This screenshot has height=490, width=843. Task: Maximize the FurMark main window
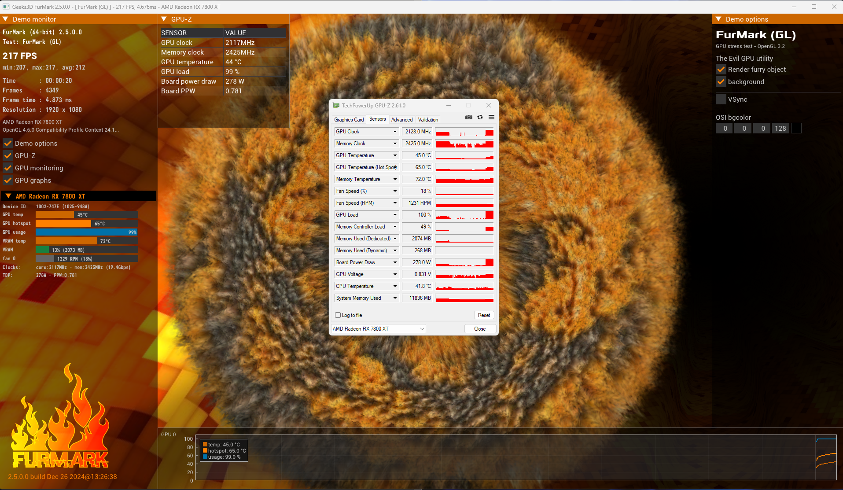pyautogui.click(x=814, y=7)
